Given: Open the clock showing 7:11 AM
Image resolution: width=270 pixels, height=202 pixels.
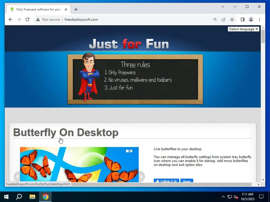Looking at the screenshot, I should (247, 197).
